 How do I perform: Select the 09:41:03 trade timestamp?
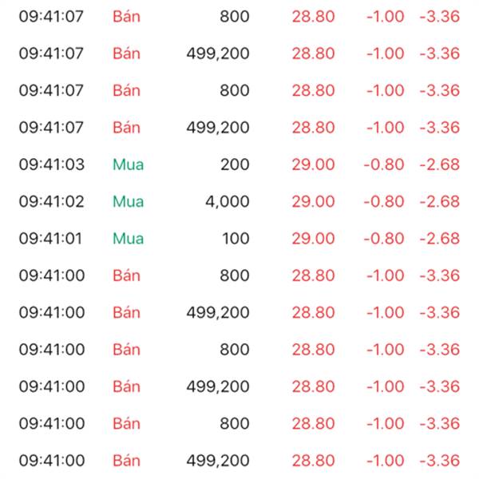pyautogui.click(x=52, y=164)
